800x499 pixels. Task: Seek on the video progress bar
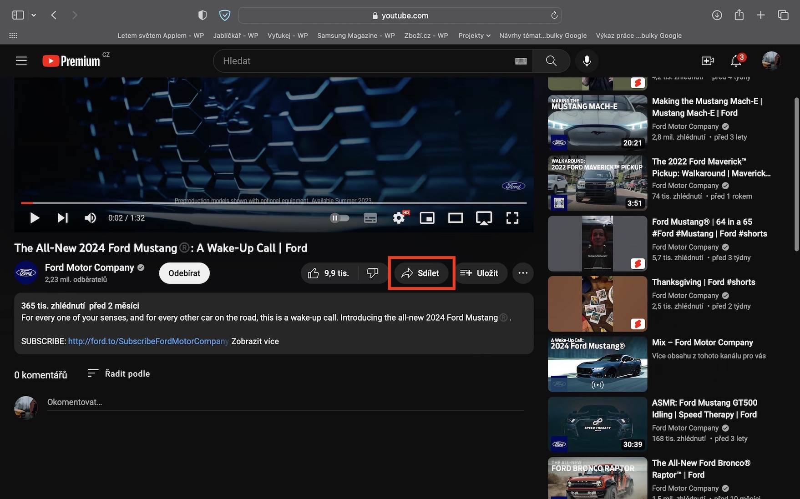(x=273, y=203)
